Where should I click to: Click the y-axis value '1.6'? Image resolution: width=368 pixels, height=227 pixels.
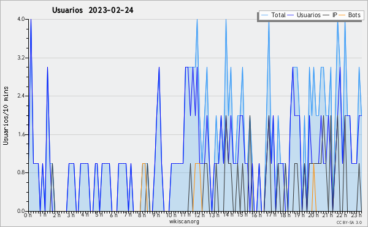[x=21, y=134]
